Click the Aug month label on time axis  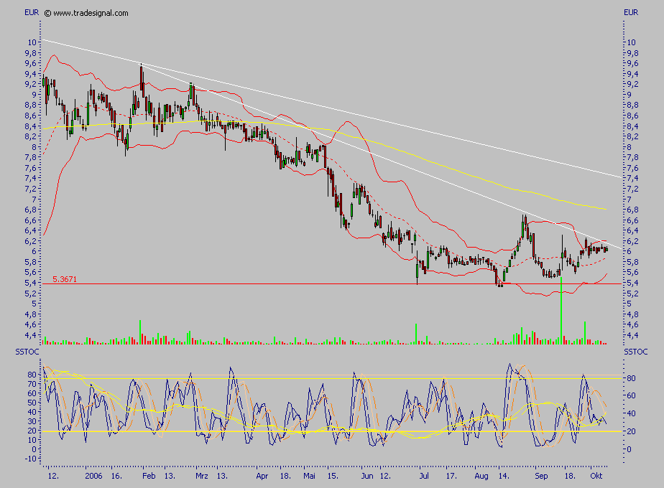(x=481, y=475)
